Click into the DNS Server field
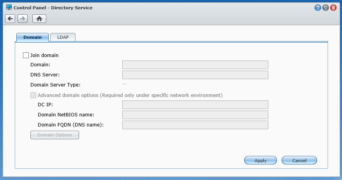 pyautogui.click(x=195, y=75)
